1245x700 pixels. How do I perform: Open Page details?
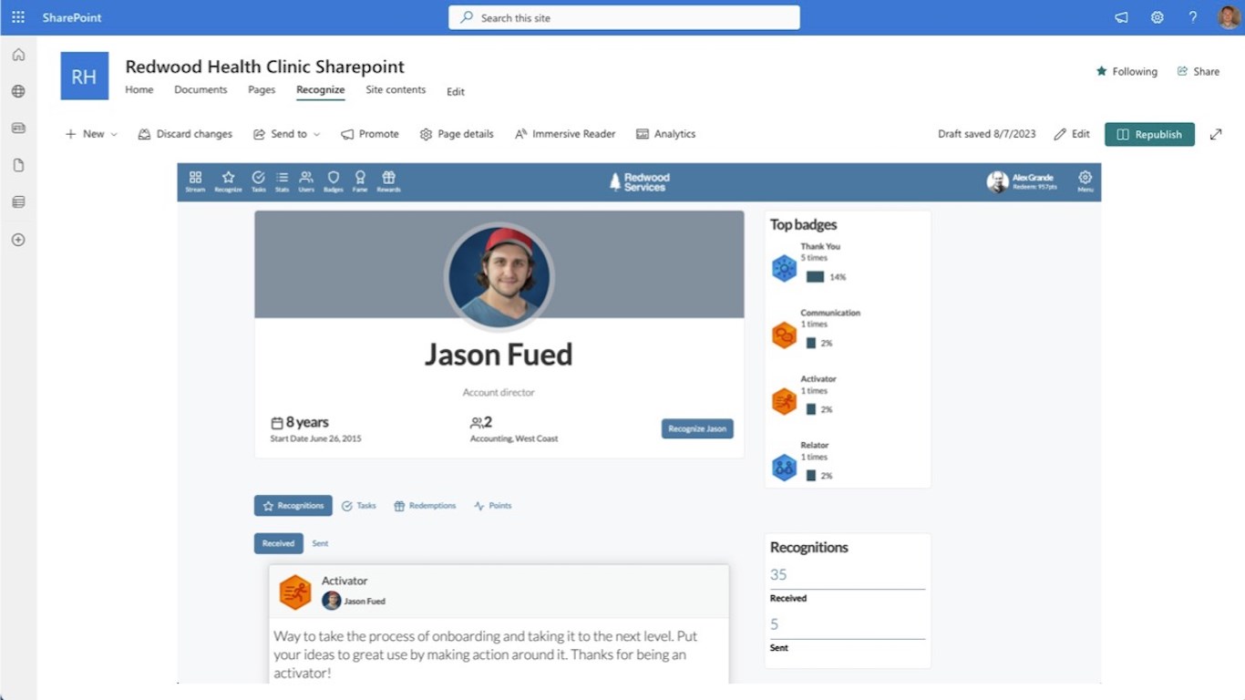(x=457, y=134)
